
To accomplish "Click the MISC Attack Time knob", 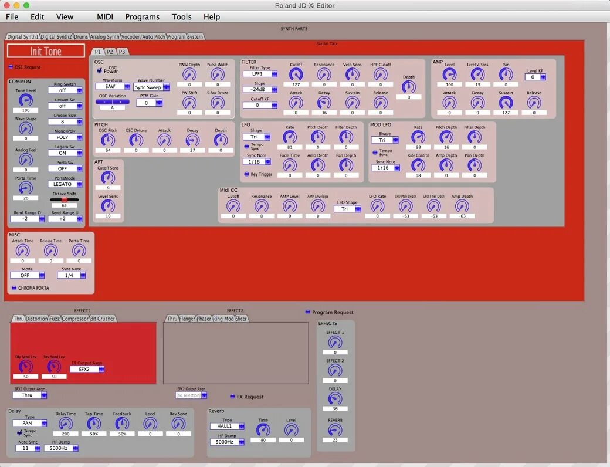I will click(x=22, y=251).
